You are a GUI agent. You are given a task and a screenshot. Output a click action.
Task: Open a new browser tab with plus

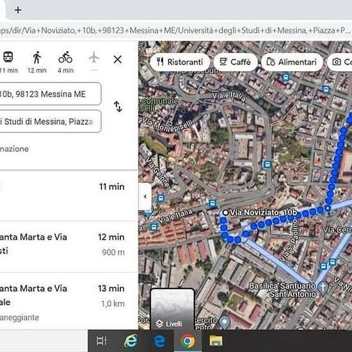18,10
